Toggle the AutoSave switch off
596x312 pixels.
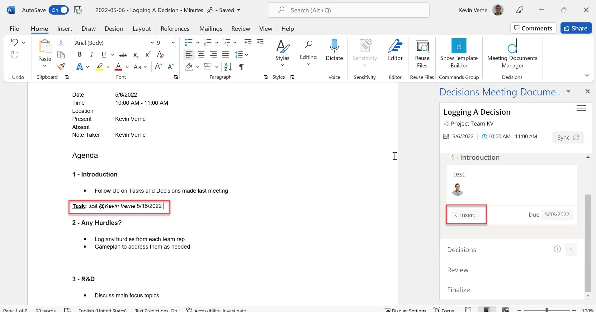[x=59, y=10]
